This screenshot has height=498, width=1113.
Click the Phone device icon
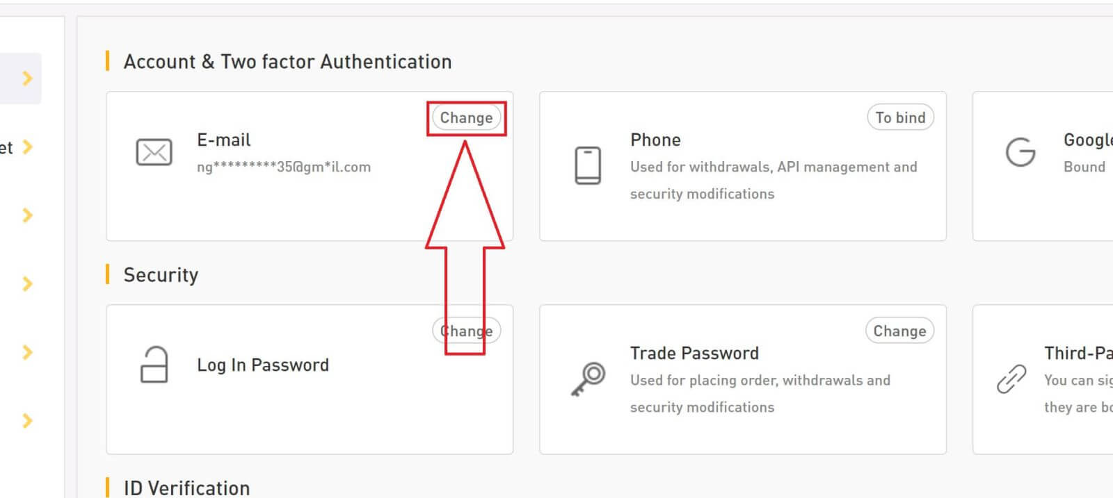pos(588,165)
